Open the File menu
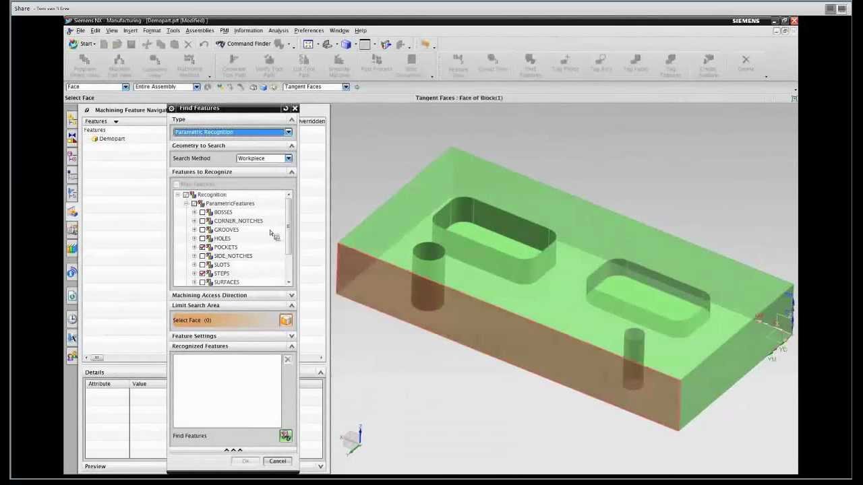863x485 pixels. [80, 30]
